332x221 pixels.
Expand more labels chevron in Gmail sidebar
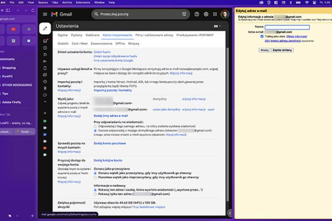click(x=45, y=102)
